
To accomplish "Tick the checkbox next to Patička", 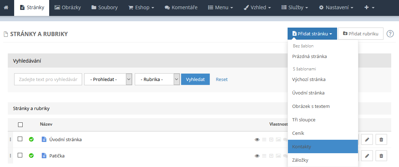I will pyautogui.click(x=20, y=155).
